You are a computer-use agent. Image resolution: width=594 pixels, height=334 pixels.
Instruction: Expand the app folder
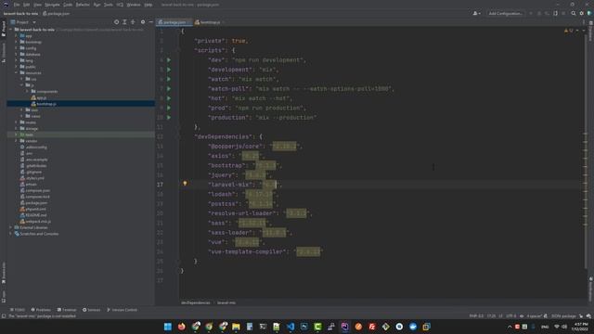coord(17,36)
